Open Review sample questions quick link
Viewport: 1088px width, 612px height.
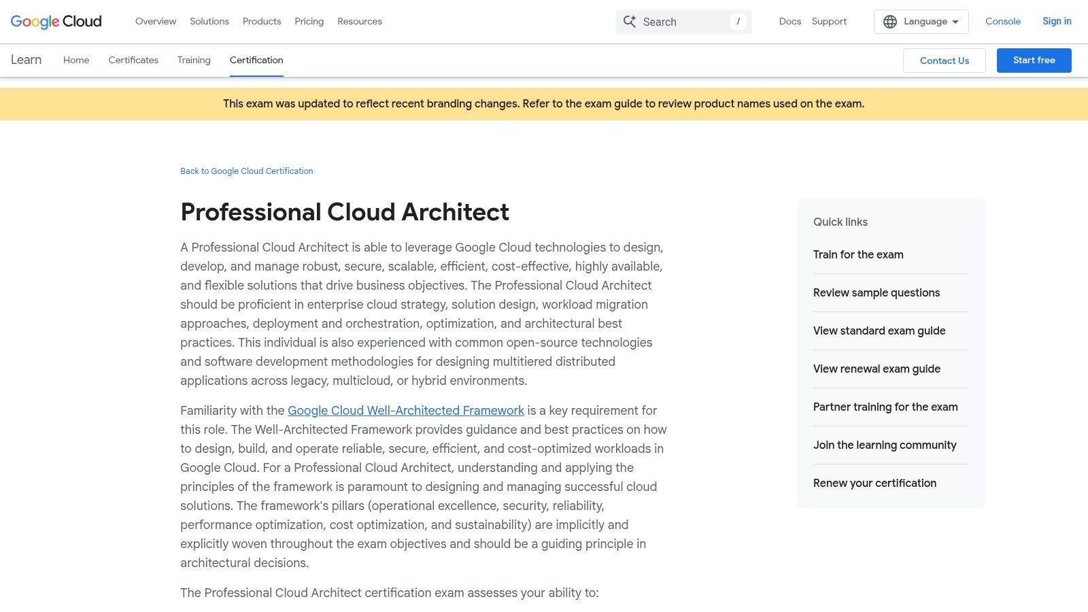click(877, 293)
